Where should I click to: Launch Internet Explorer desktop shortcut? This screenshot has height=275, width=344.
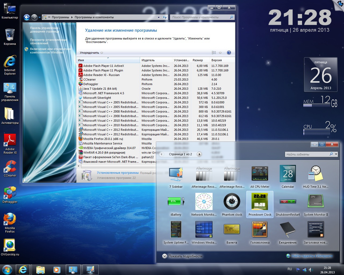(10, 65)
